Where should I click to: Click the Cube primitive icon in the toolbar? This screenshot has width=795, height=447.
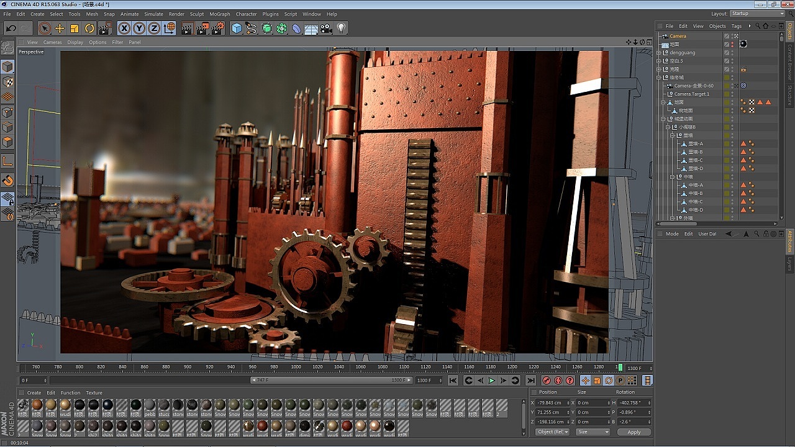click(236, 28)
